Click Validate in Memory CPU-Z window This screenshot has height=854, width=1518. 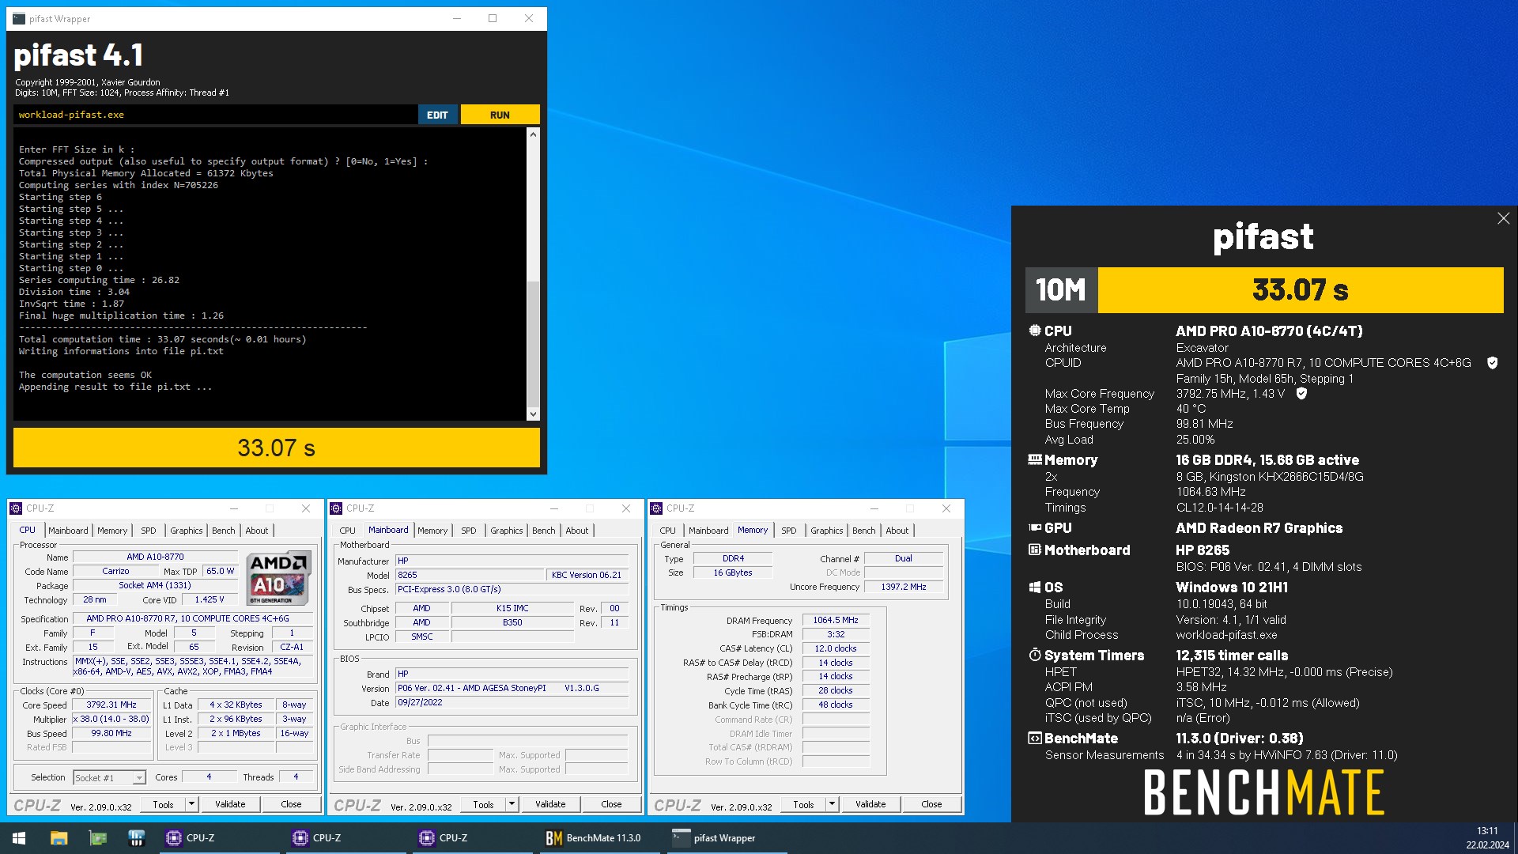tap(870, 804)
